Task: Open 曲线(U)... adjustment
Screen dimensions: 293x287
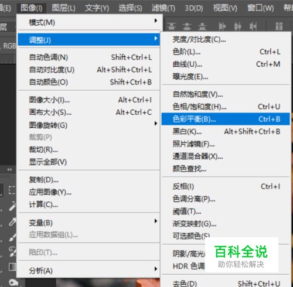Action: click(x=226, y=64)
